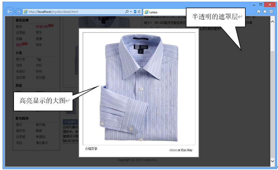The width and height of the screenshot is (278, 170).
Task: Click the vertical scrollbar thumb
Action: click(272, 104)
